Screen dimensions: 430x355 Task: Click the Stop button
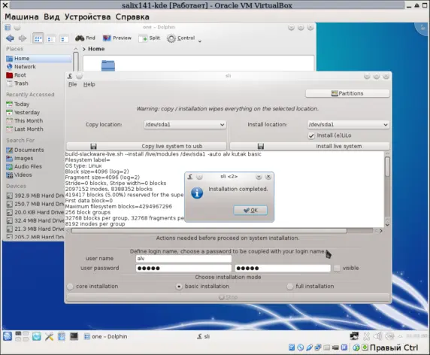[228, 297]
